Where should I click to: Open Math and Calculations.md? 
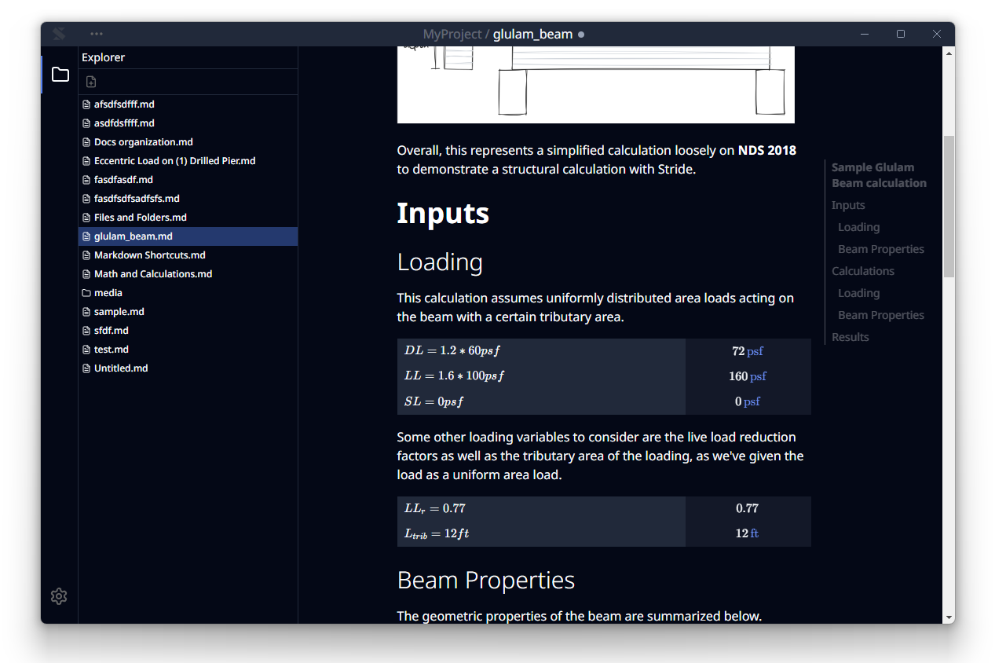pos(188,274)
